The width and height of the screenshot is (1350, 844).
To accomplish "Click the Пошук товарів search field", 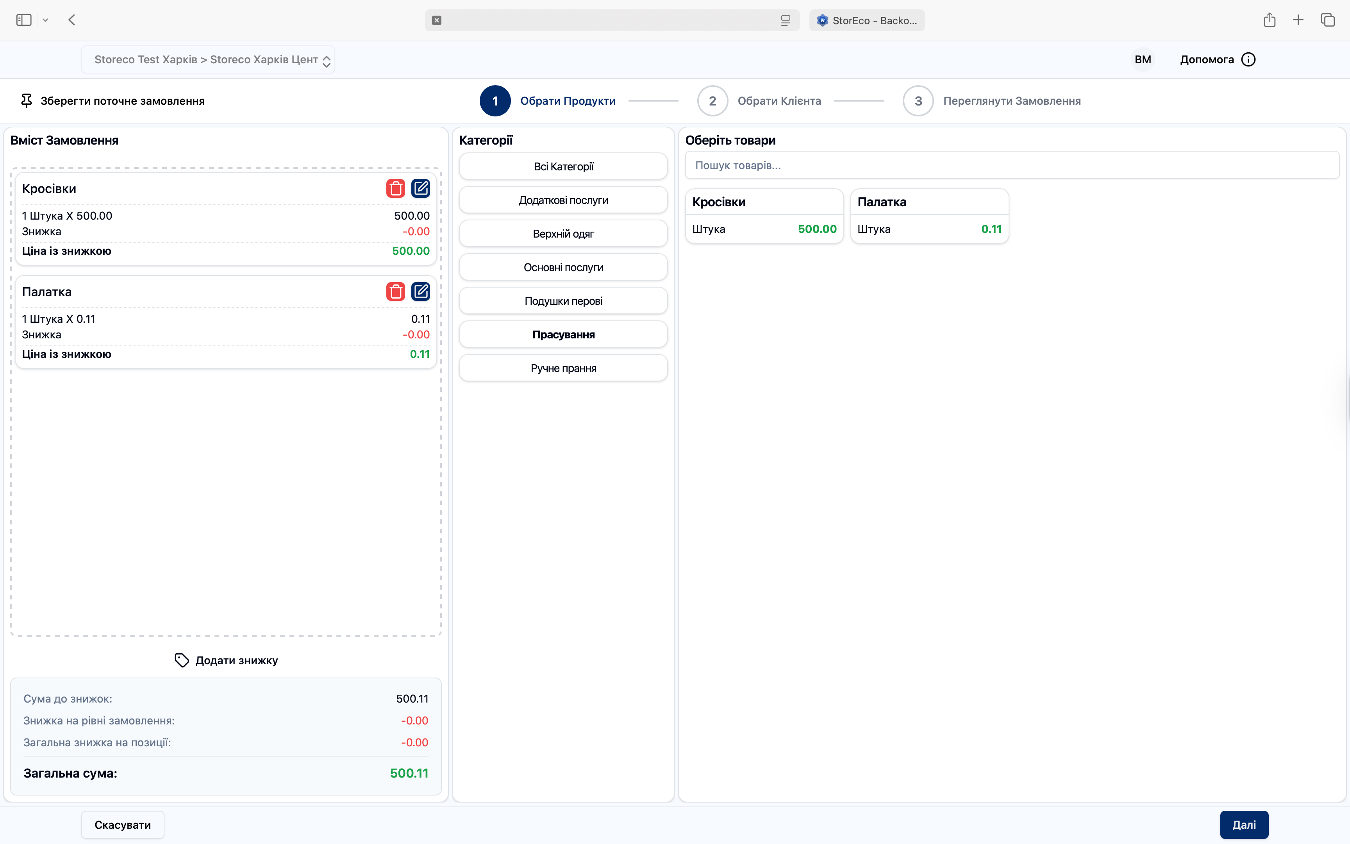I will coord(1011,165).
